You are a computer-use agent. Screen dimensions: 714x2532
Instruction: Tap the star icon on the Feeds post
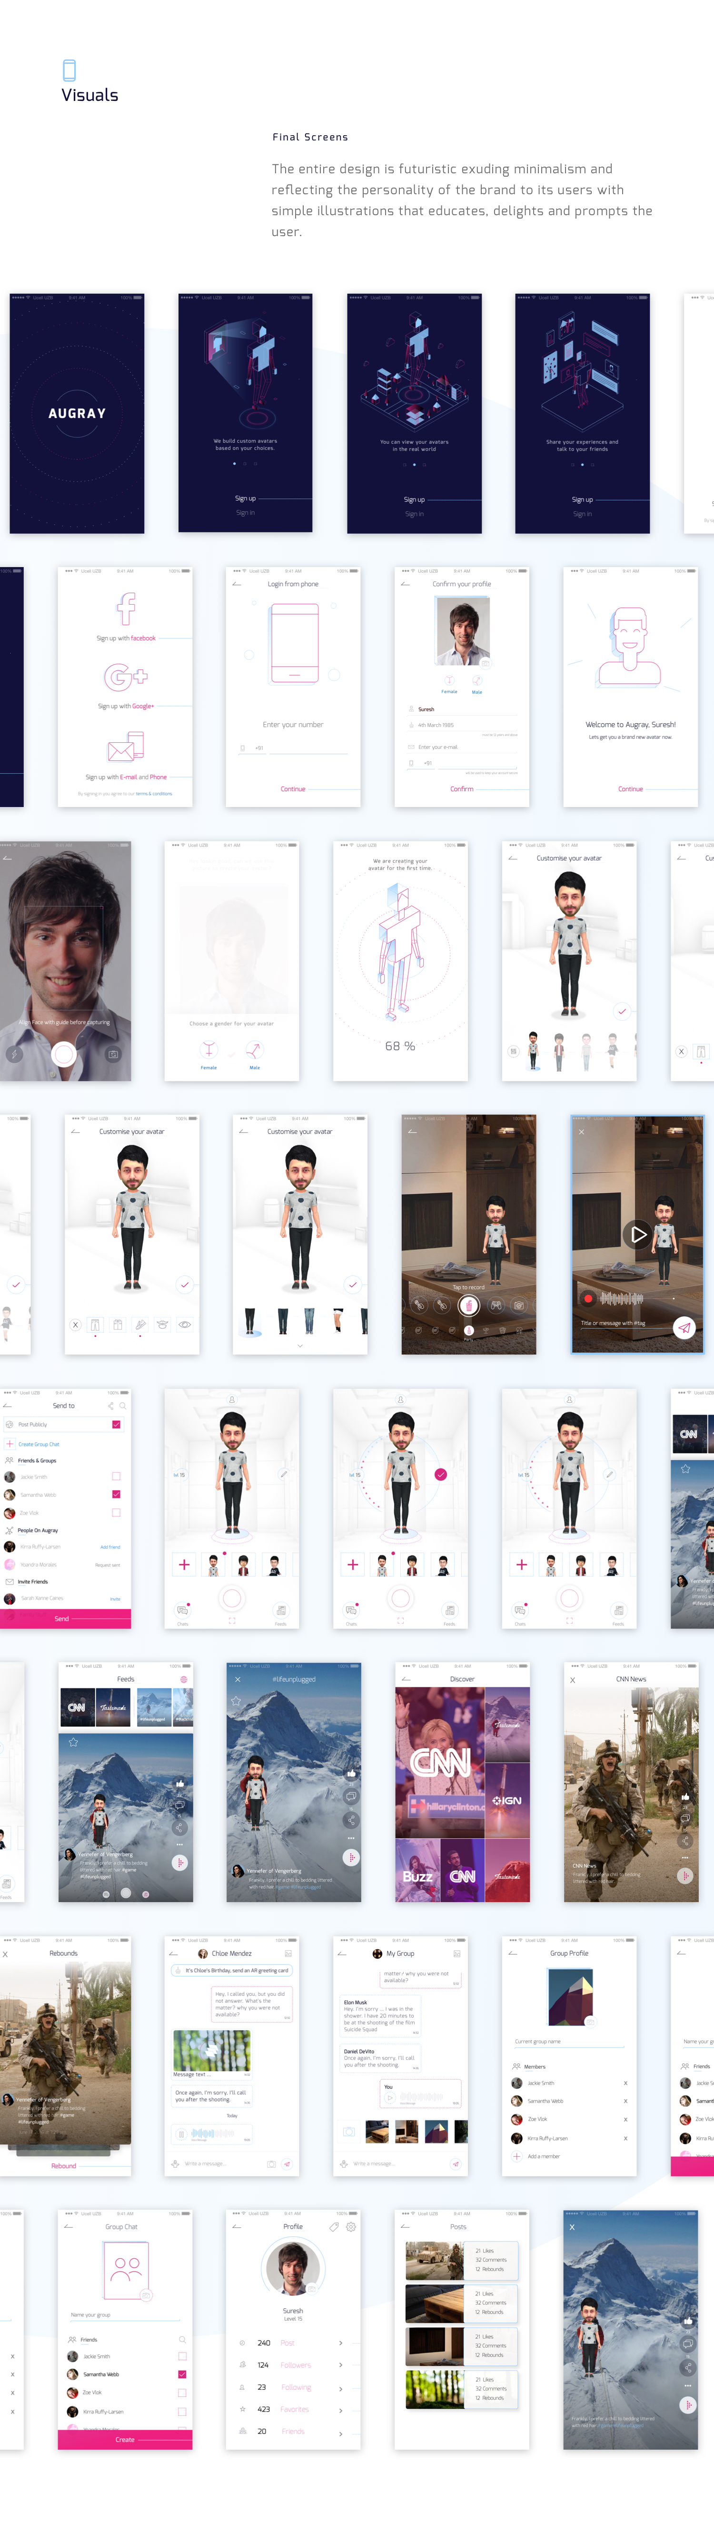(x=74, y=1742)
